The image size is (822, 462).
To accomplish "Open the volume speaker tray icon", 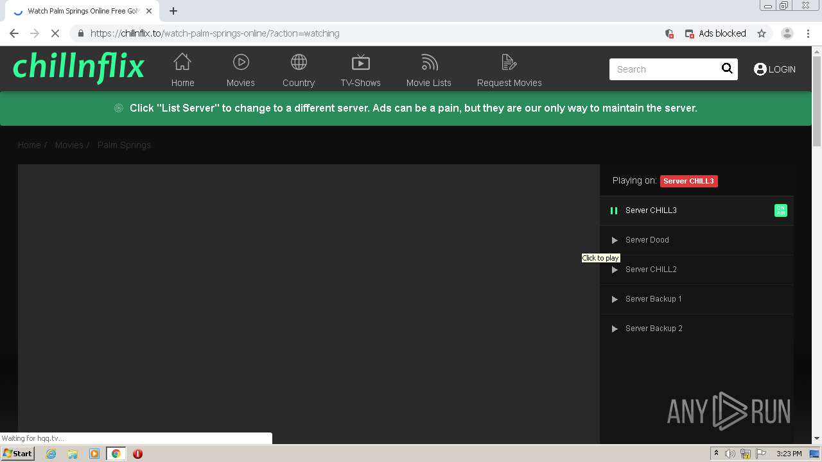I will coord(730,454).
